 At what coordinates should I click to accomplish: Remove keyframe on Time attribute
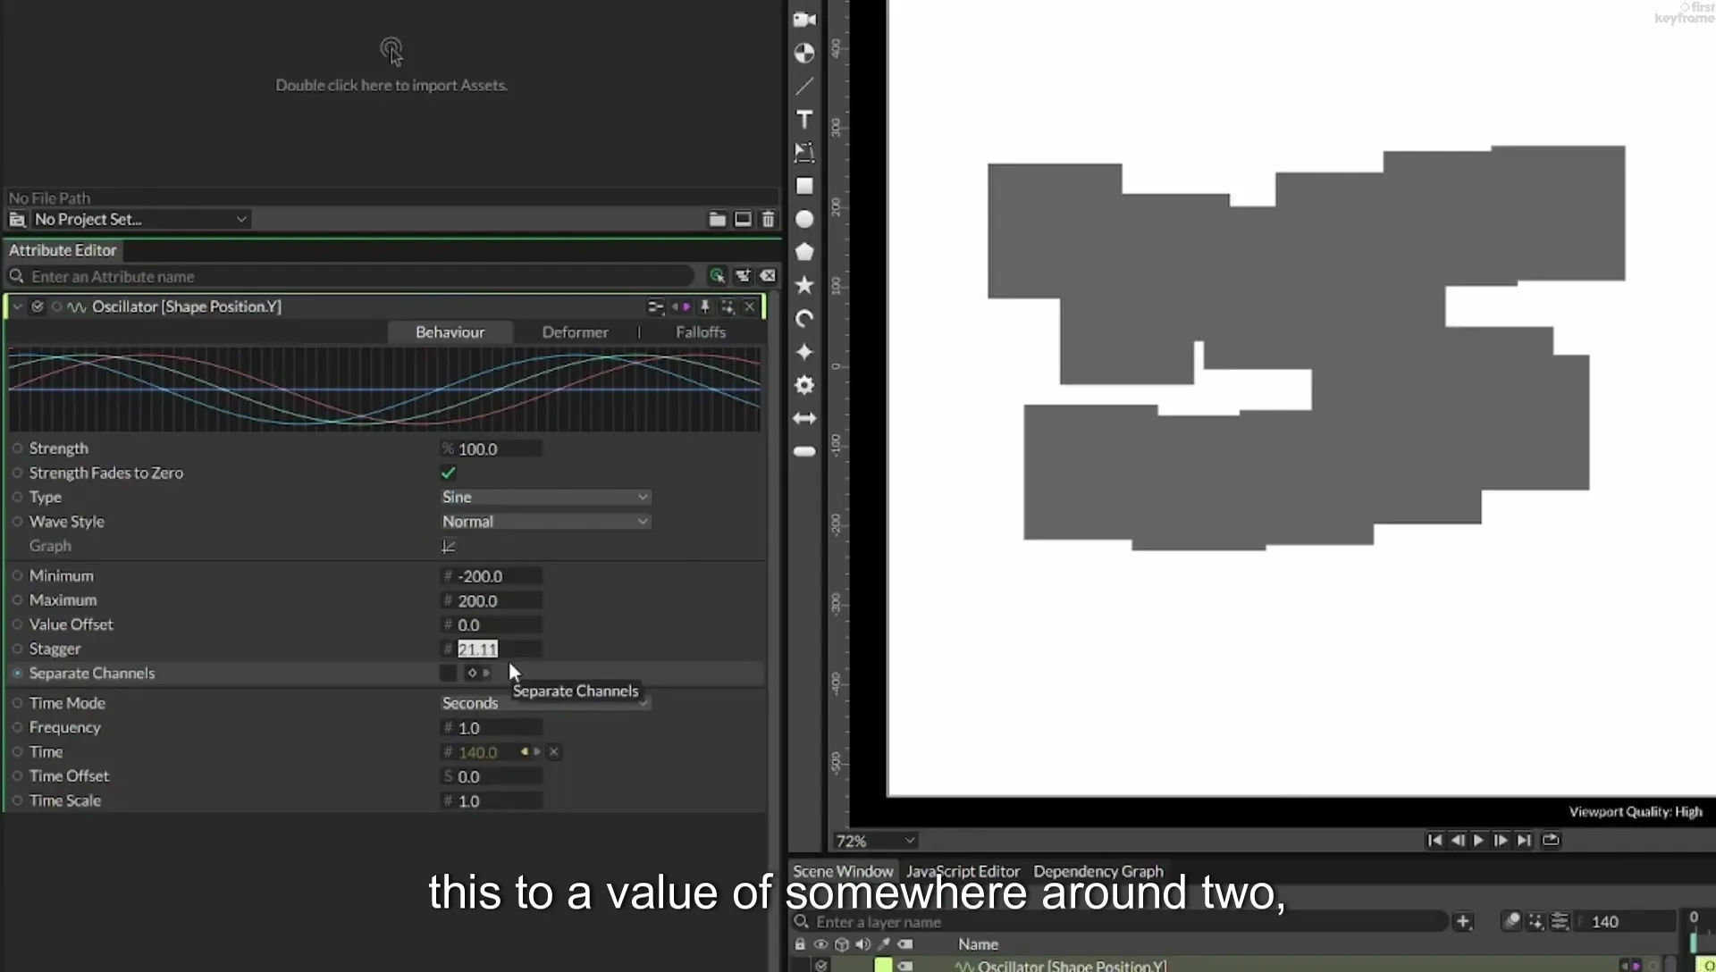(554, 752)
